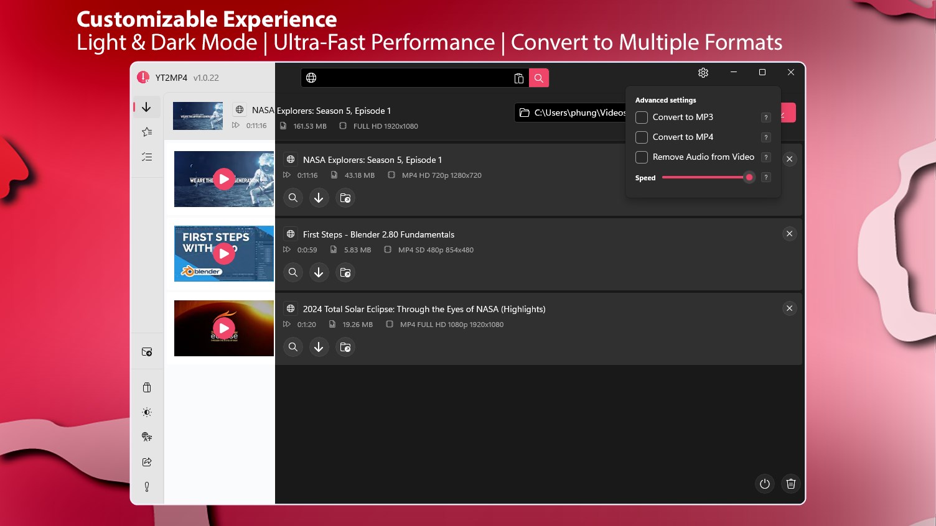Image resolution: width=936 pixels, height=526 pixels.
Task: Click the gift box icon in sidebar
Action: 147,387
